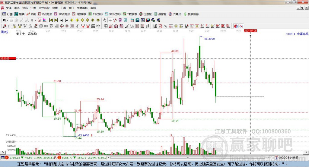Select the 周K线 period label

(x=5, y=32)
